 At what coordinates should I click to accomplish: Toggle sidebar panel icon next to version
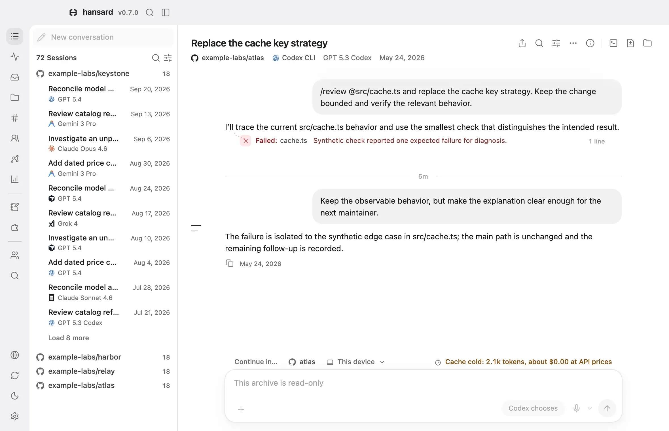click(166, 12)
